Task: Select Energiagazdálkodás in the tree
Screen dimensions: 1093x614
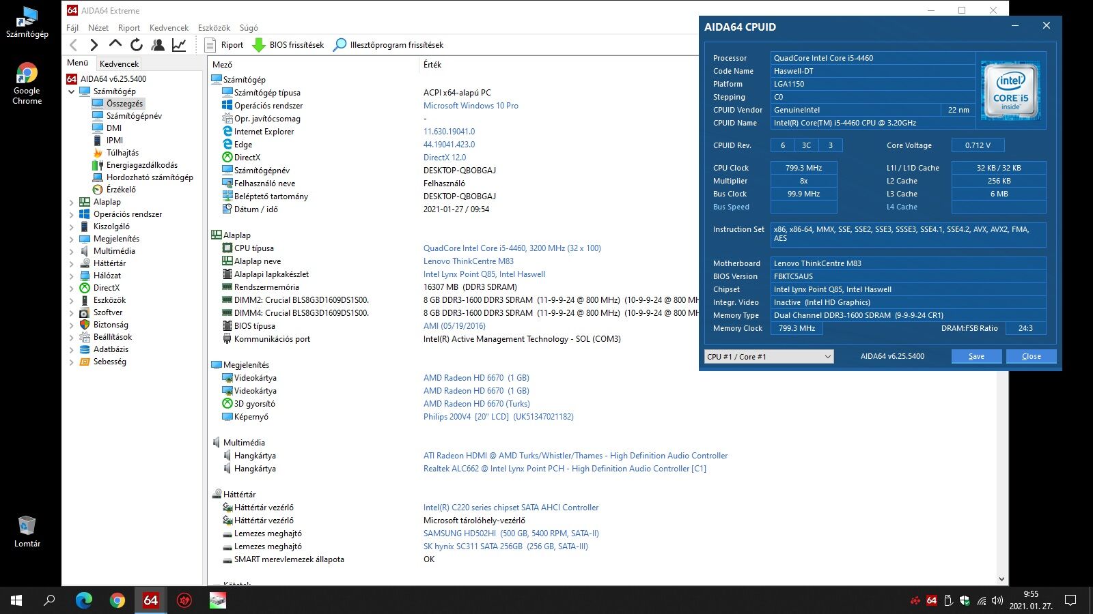Action: coord(142,165)
